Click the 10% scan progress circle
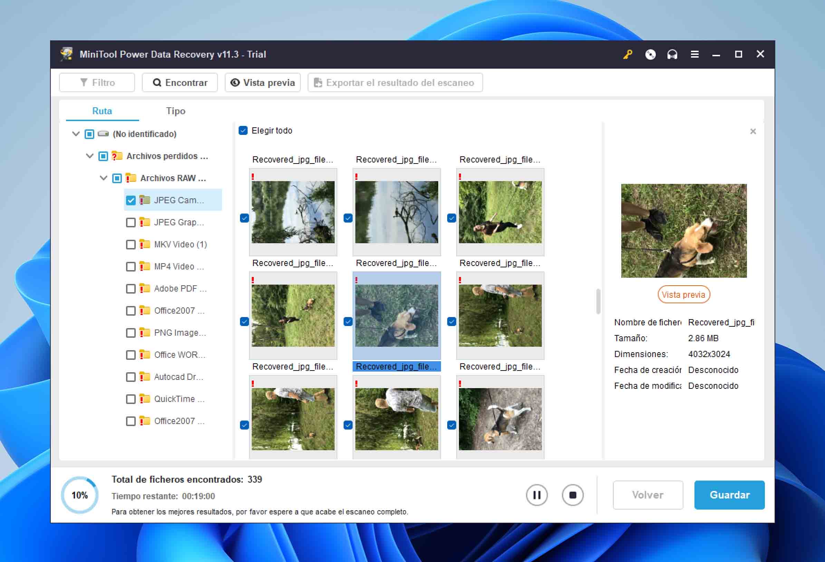 coord(80,495)
